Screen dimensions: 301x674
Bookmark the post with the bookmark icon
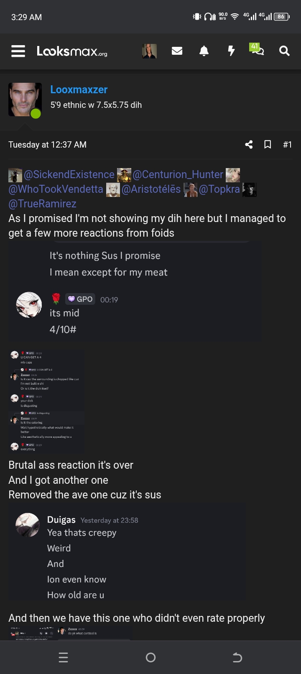coord(268,144)
